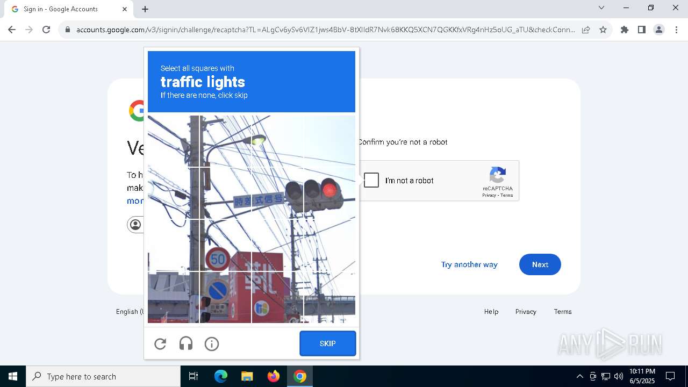Viewport: 688px width, 387px height.
Task: Click the address bar URL
Action: click(x=325, y=30)
